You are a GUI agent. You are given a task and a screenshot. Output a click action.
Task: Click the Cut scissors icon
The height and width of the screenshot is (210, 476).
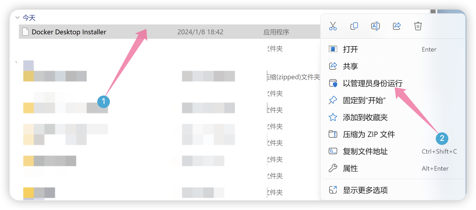pyautogui.click(x=333, y=26)
